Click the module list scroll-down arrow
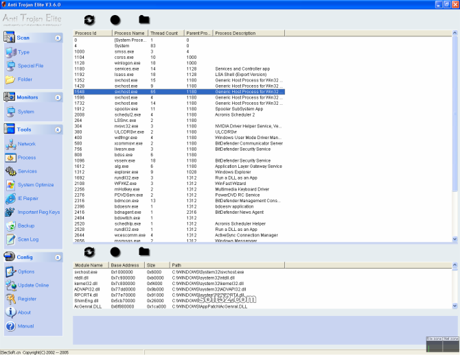This screenshot has width=460, height=355. tap(455, 306)
